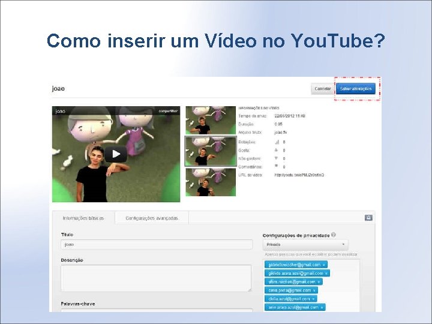
Task: Remove the ufsm… gmail.com email tag
Action: 319,282
